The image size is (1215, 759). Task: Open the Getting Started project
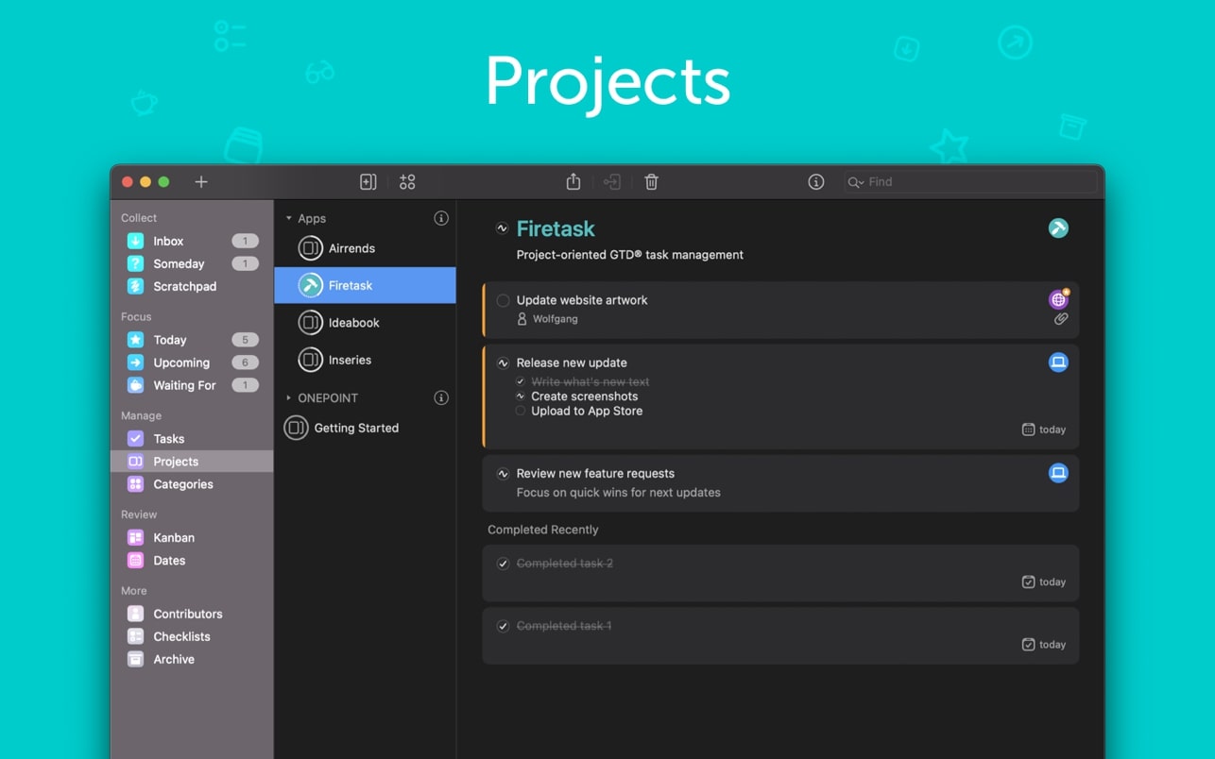pos(355,429)
